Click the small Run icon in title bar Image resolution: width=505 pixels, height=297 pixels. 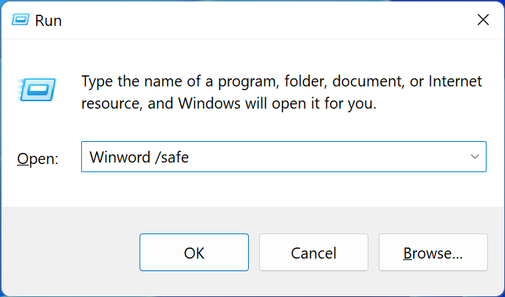click(x=20, y=20)
